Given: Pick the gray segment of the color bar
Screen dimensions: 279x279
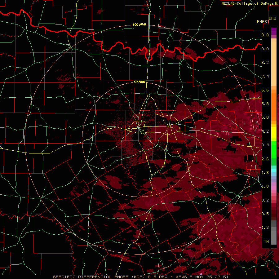Looking at the screenshot, I should point(274,233).
